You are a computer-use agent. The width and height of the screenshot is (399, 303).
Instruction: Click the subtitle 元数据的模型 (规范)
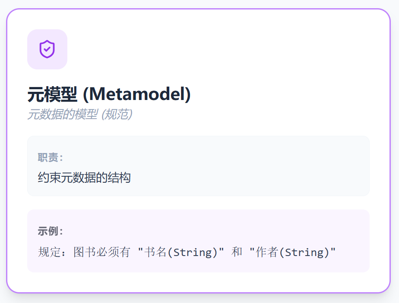pos(80,114)
